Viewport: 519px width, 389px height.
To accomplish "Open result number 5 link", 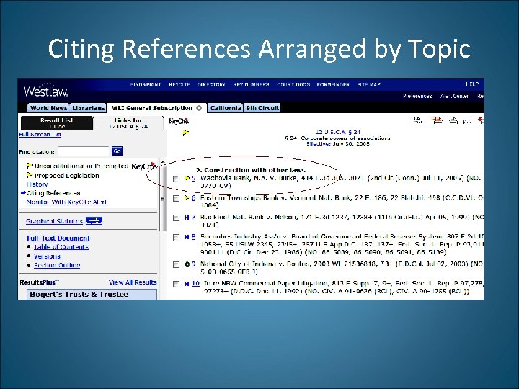I will click(x=194, y=179).
